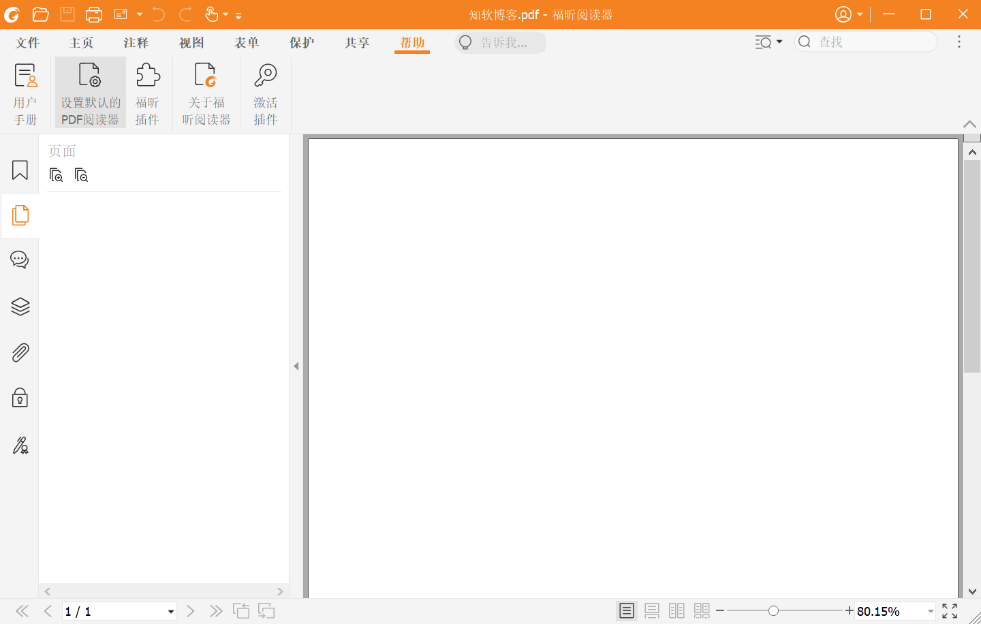Enlarge page thumbnails icon
981x624 pixels.
57,175
